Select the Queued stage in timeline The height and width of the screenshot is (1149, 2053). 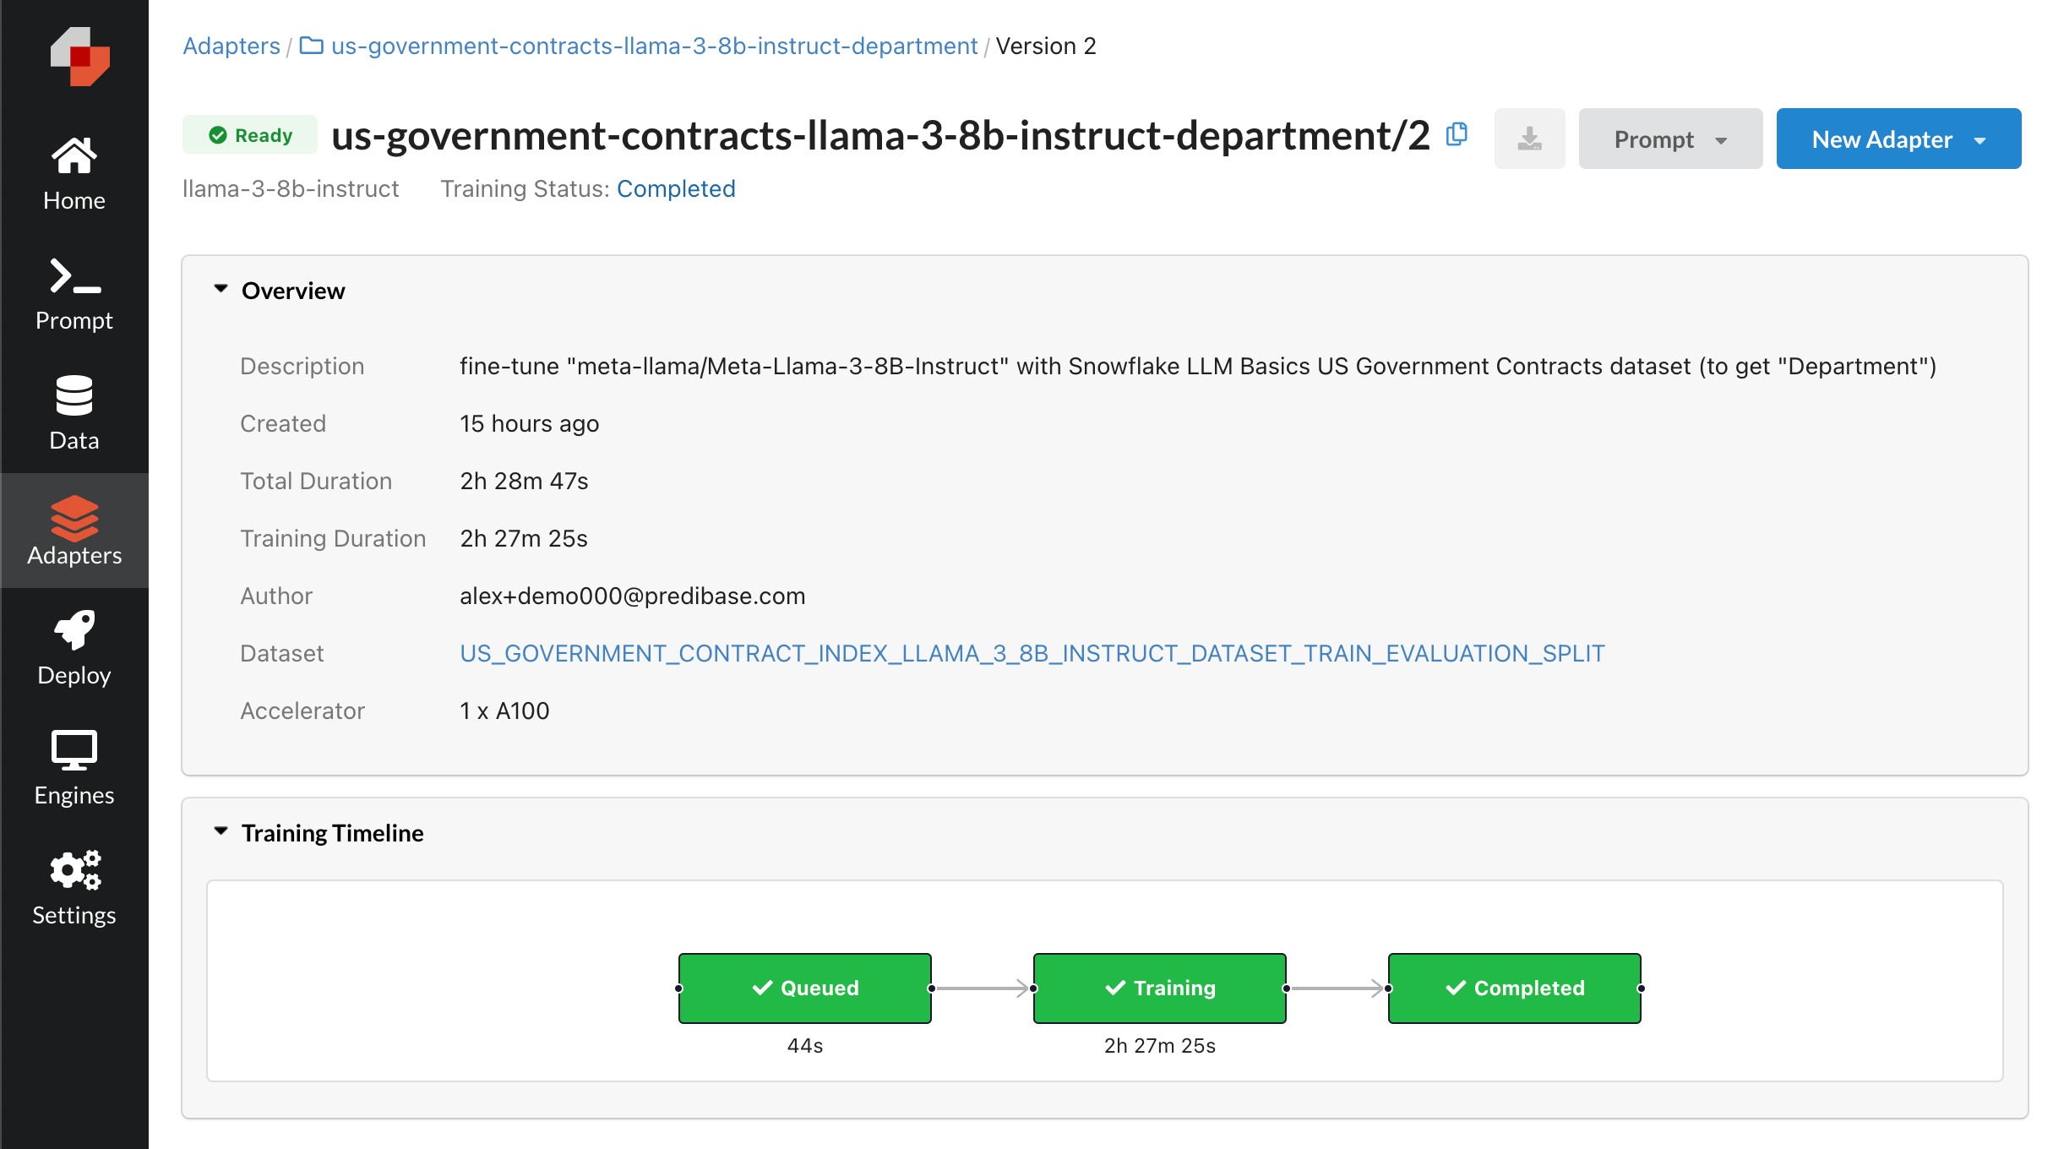(804, 988)
